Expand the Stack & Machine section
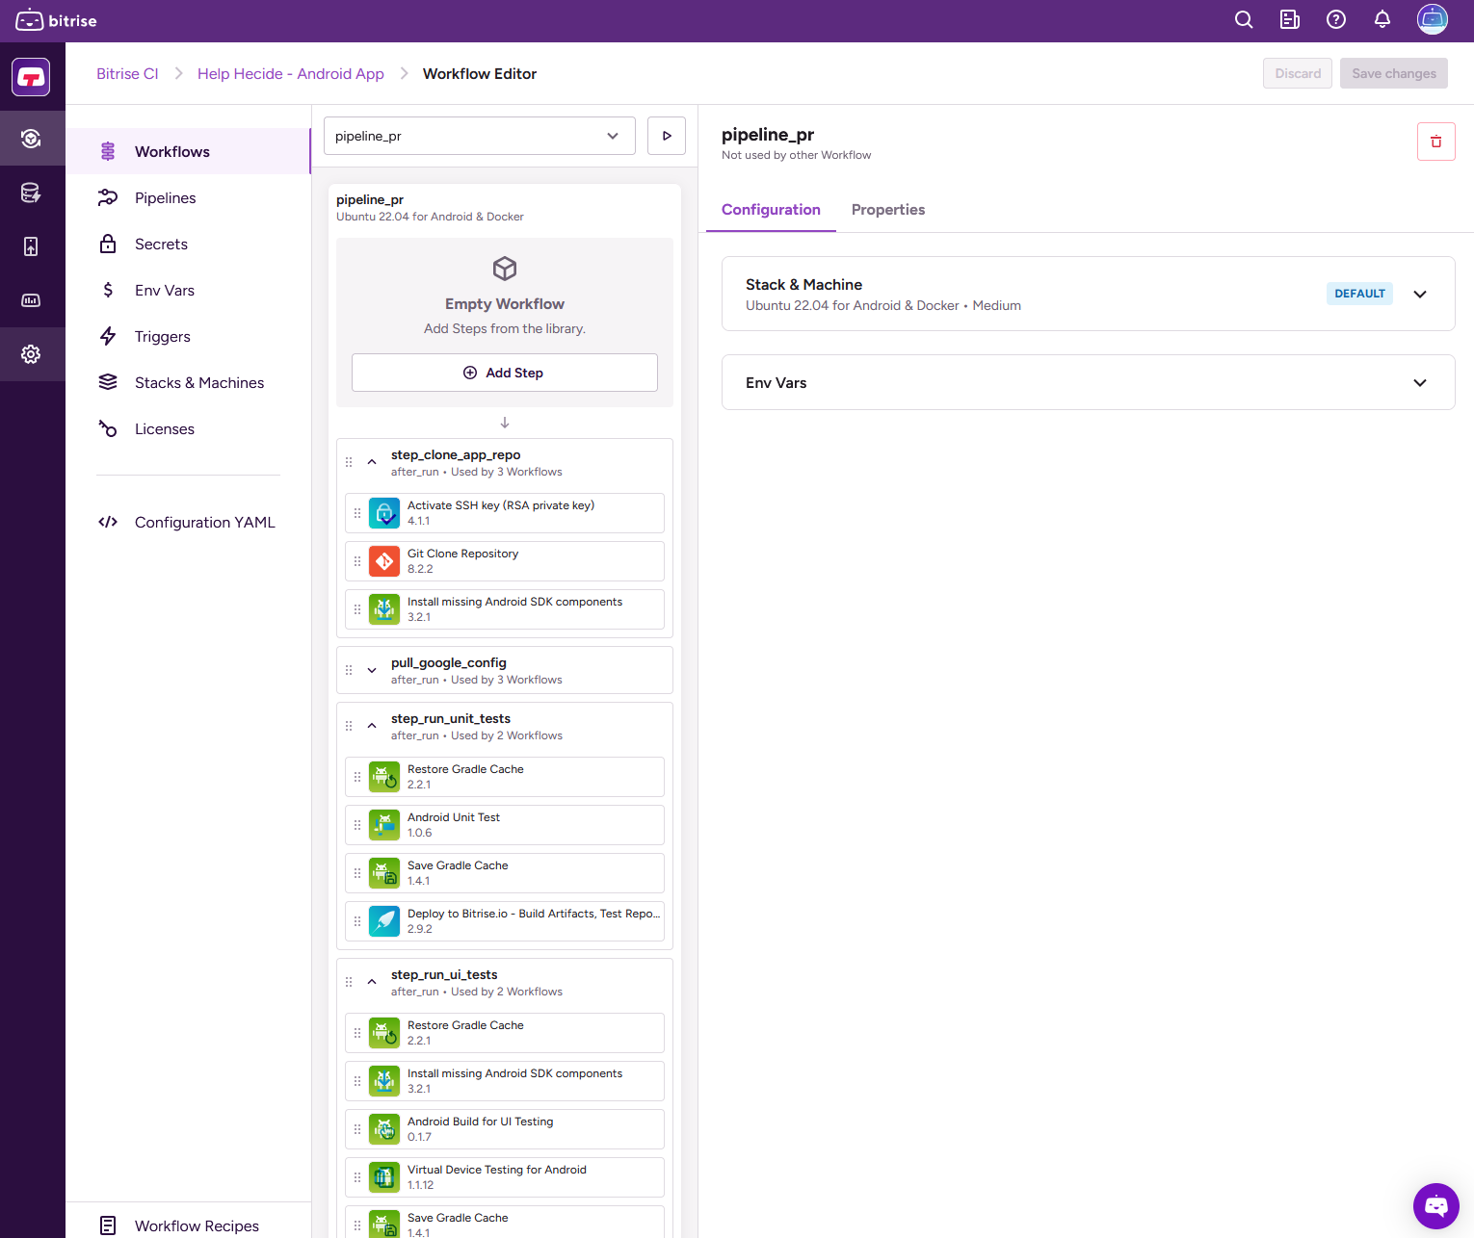 point(1419,295)
